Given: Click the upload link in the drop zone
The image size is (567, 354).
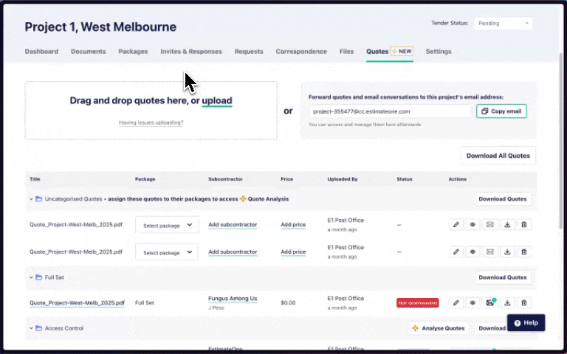Looking at the screenshot, I should pyautogui.click(x=217, y=101).
